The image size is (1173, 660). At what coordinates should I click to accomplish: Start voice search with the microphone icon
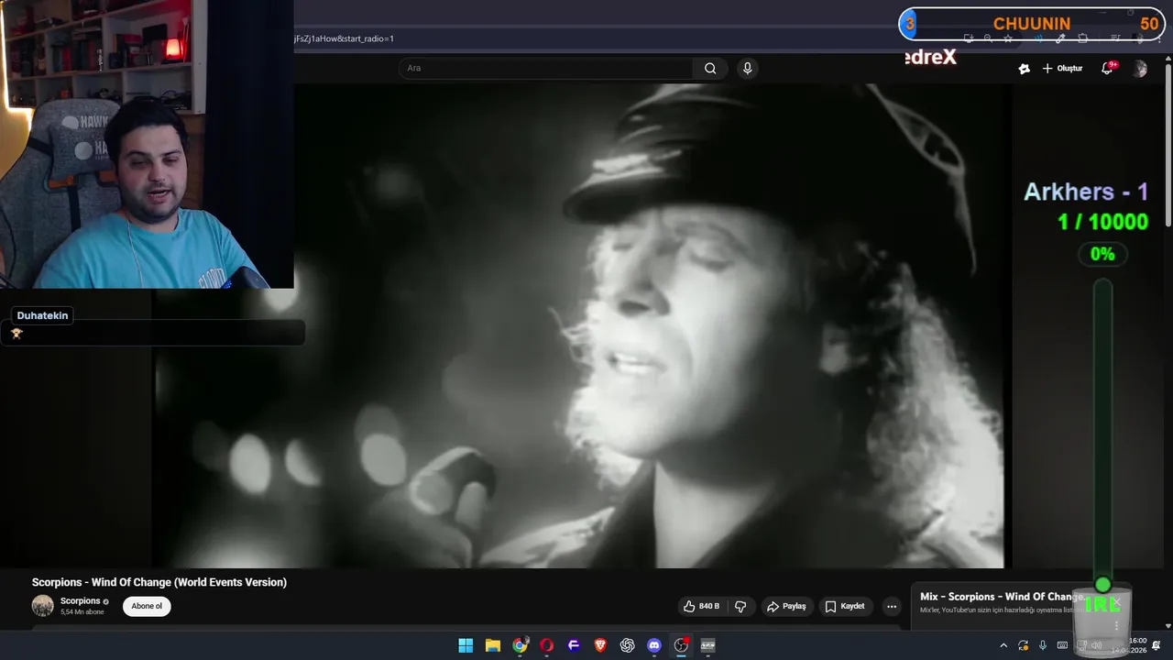point(748,68)
